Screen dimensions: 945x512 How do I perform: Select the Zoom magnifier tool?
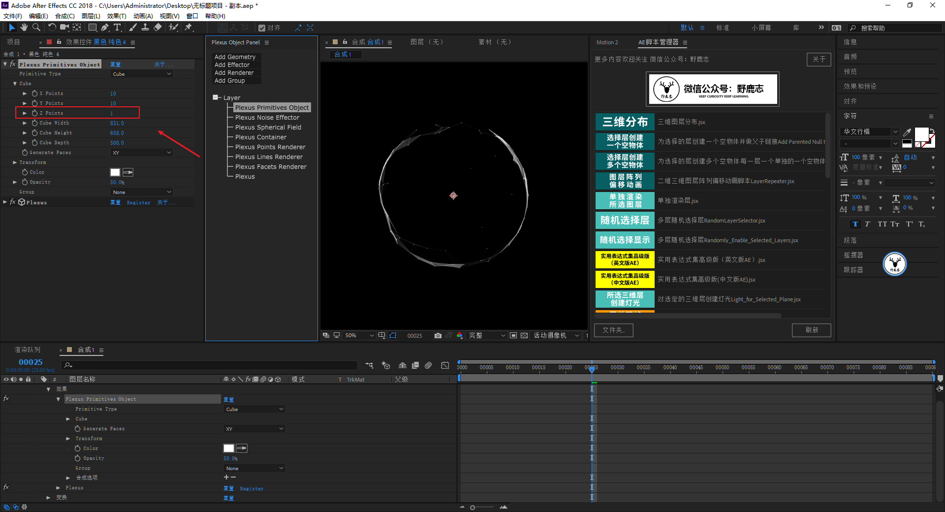tap(36, 28)
